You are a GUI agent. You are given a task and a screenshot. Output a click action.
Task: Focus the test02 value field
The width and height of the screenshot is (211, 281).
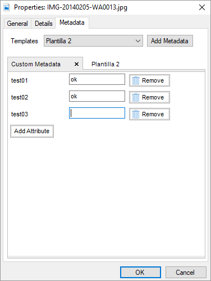pos(97,96)
